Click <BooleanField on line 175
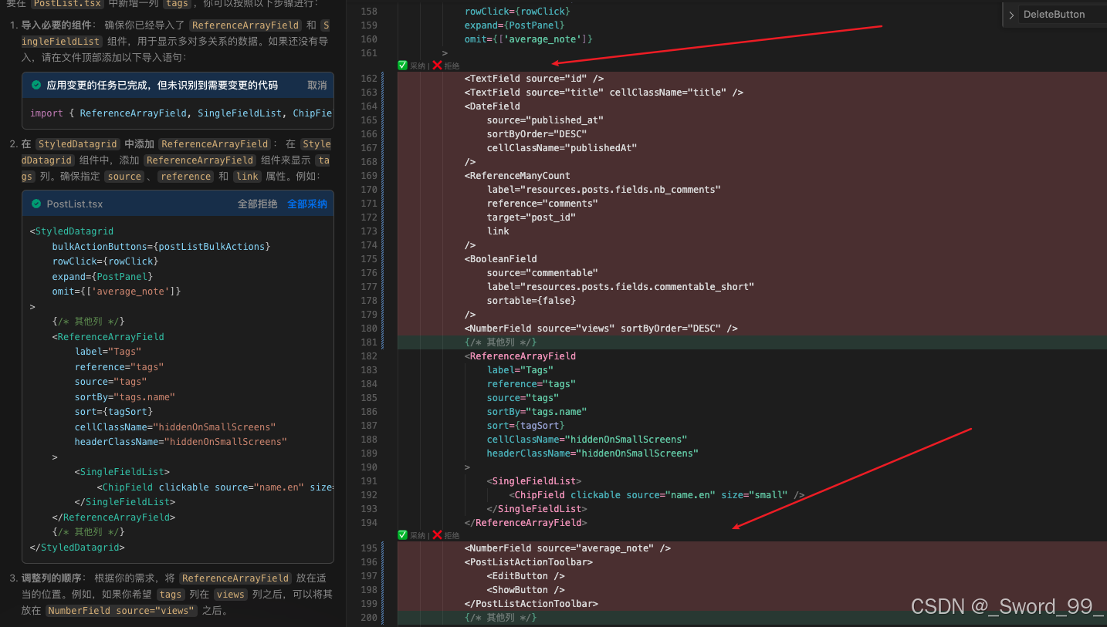The image size is (1107, 627). (501, 259)
